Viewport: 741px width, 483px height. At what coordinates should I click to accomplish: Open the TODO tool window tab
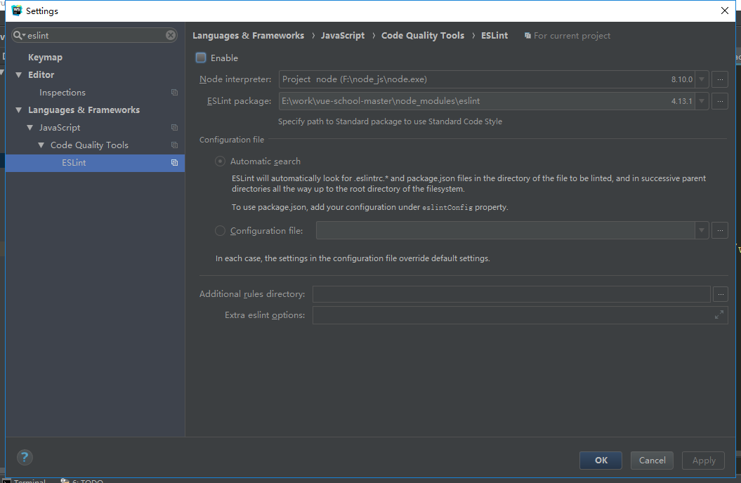click(x=82, y=480)
